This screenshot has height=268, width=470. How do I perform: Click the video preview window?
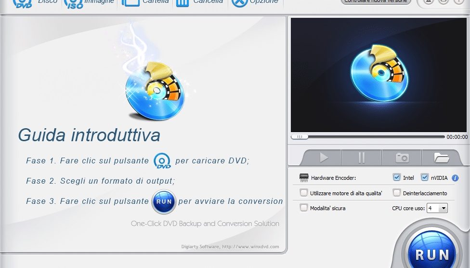point(379,75)
